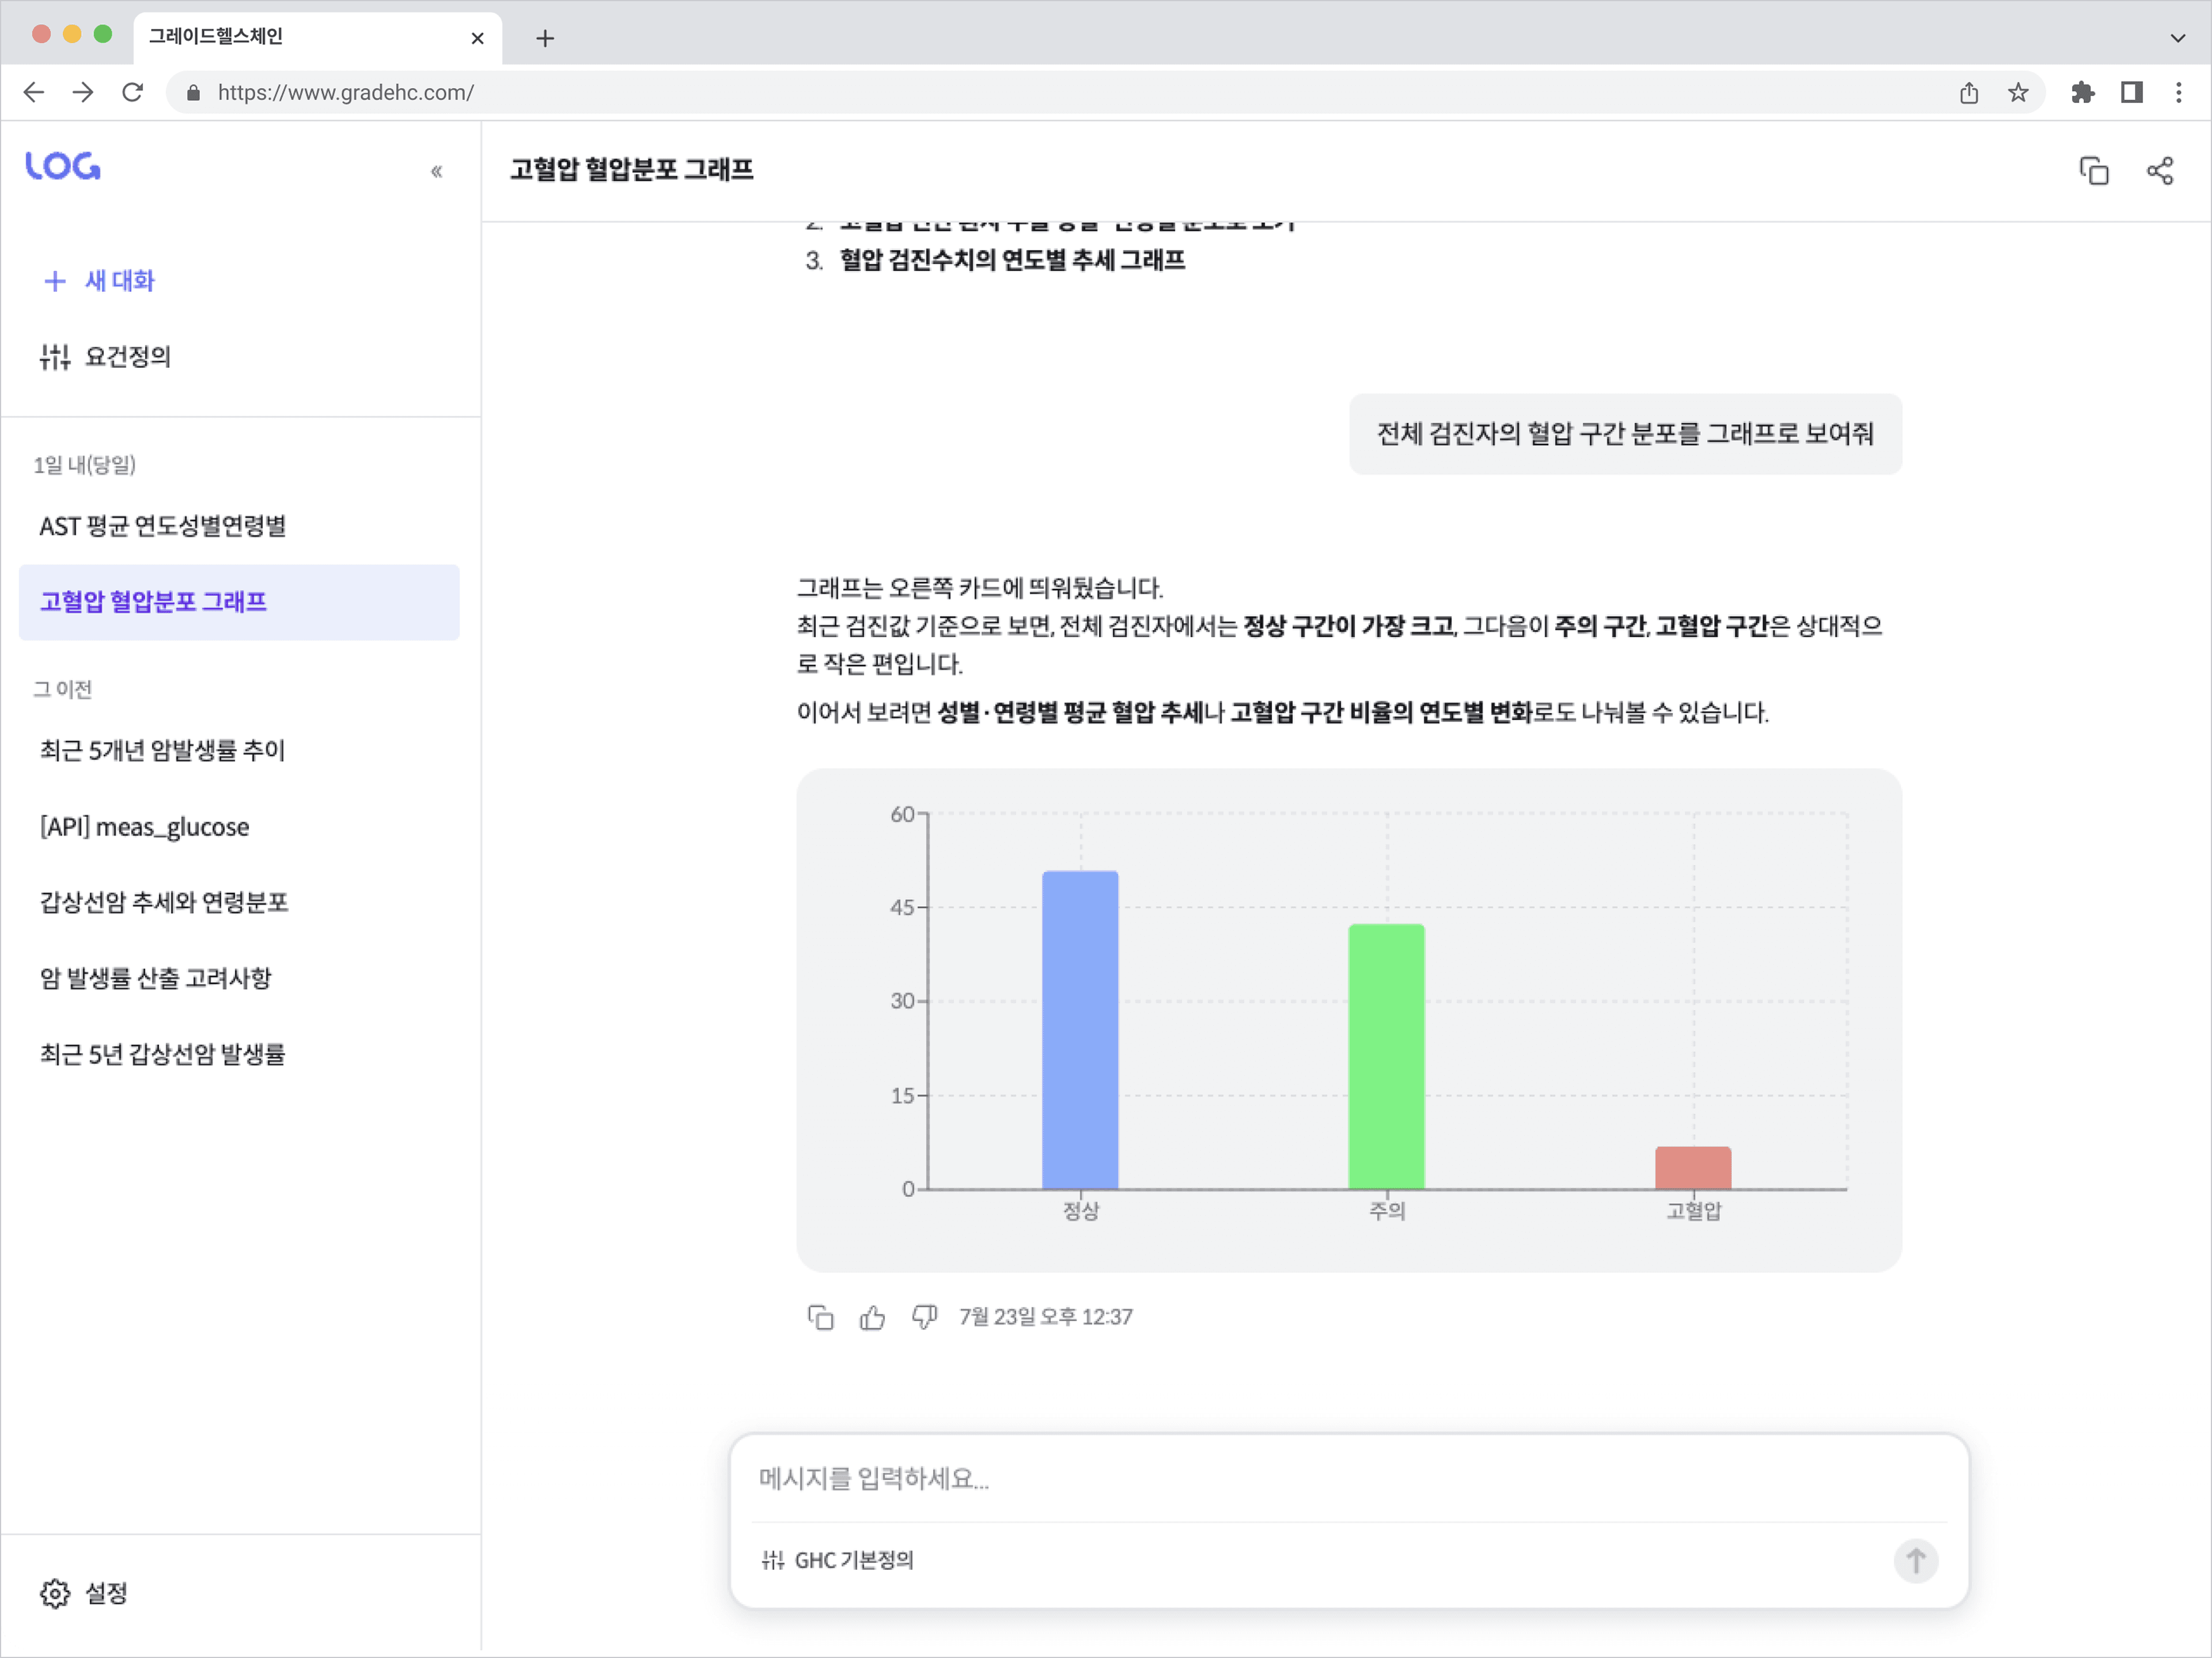
Task: Click the sliders icon beside GHC 기본정의
Action: [x=772, y=1560]
